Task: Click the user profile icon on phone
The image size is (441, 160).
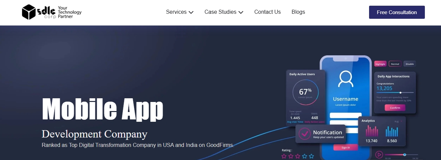Action: [346, 79]
